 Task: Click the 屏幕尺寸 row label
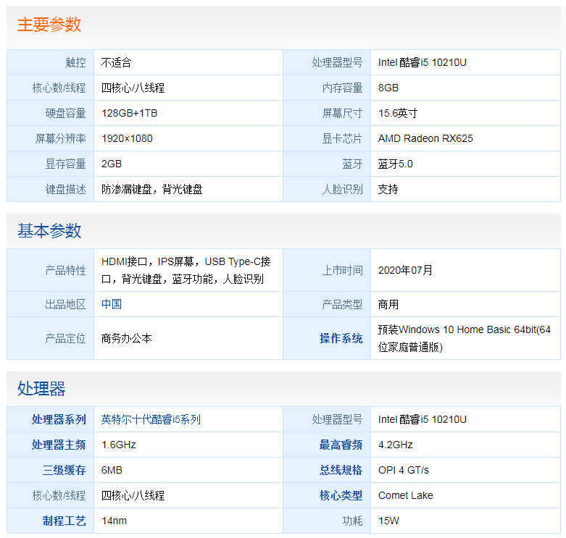[342, 113]
